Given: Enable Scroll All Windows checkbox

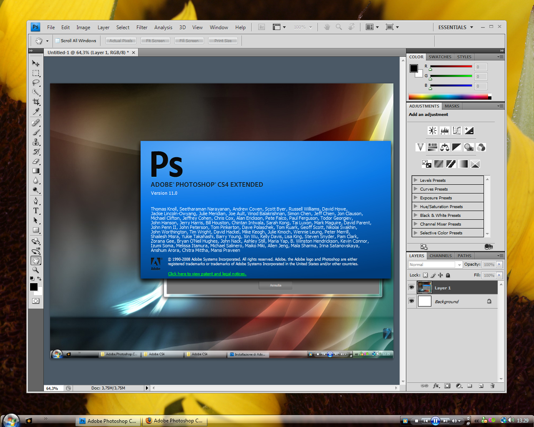Looking at the screenshot, I should 58,40.
